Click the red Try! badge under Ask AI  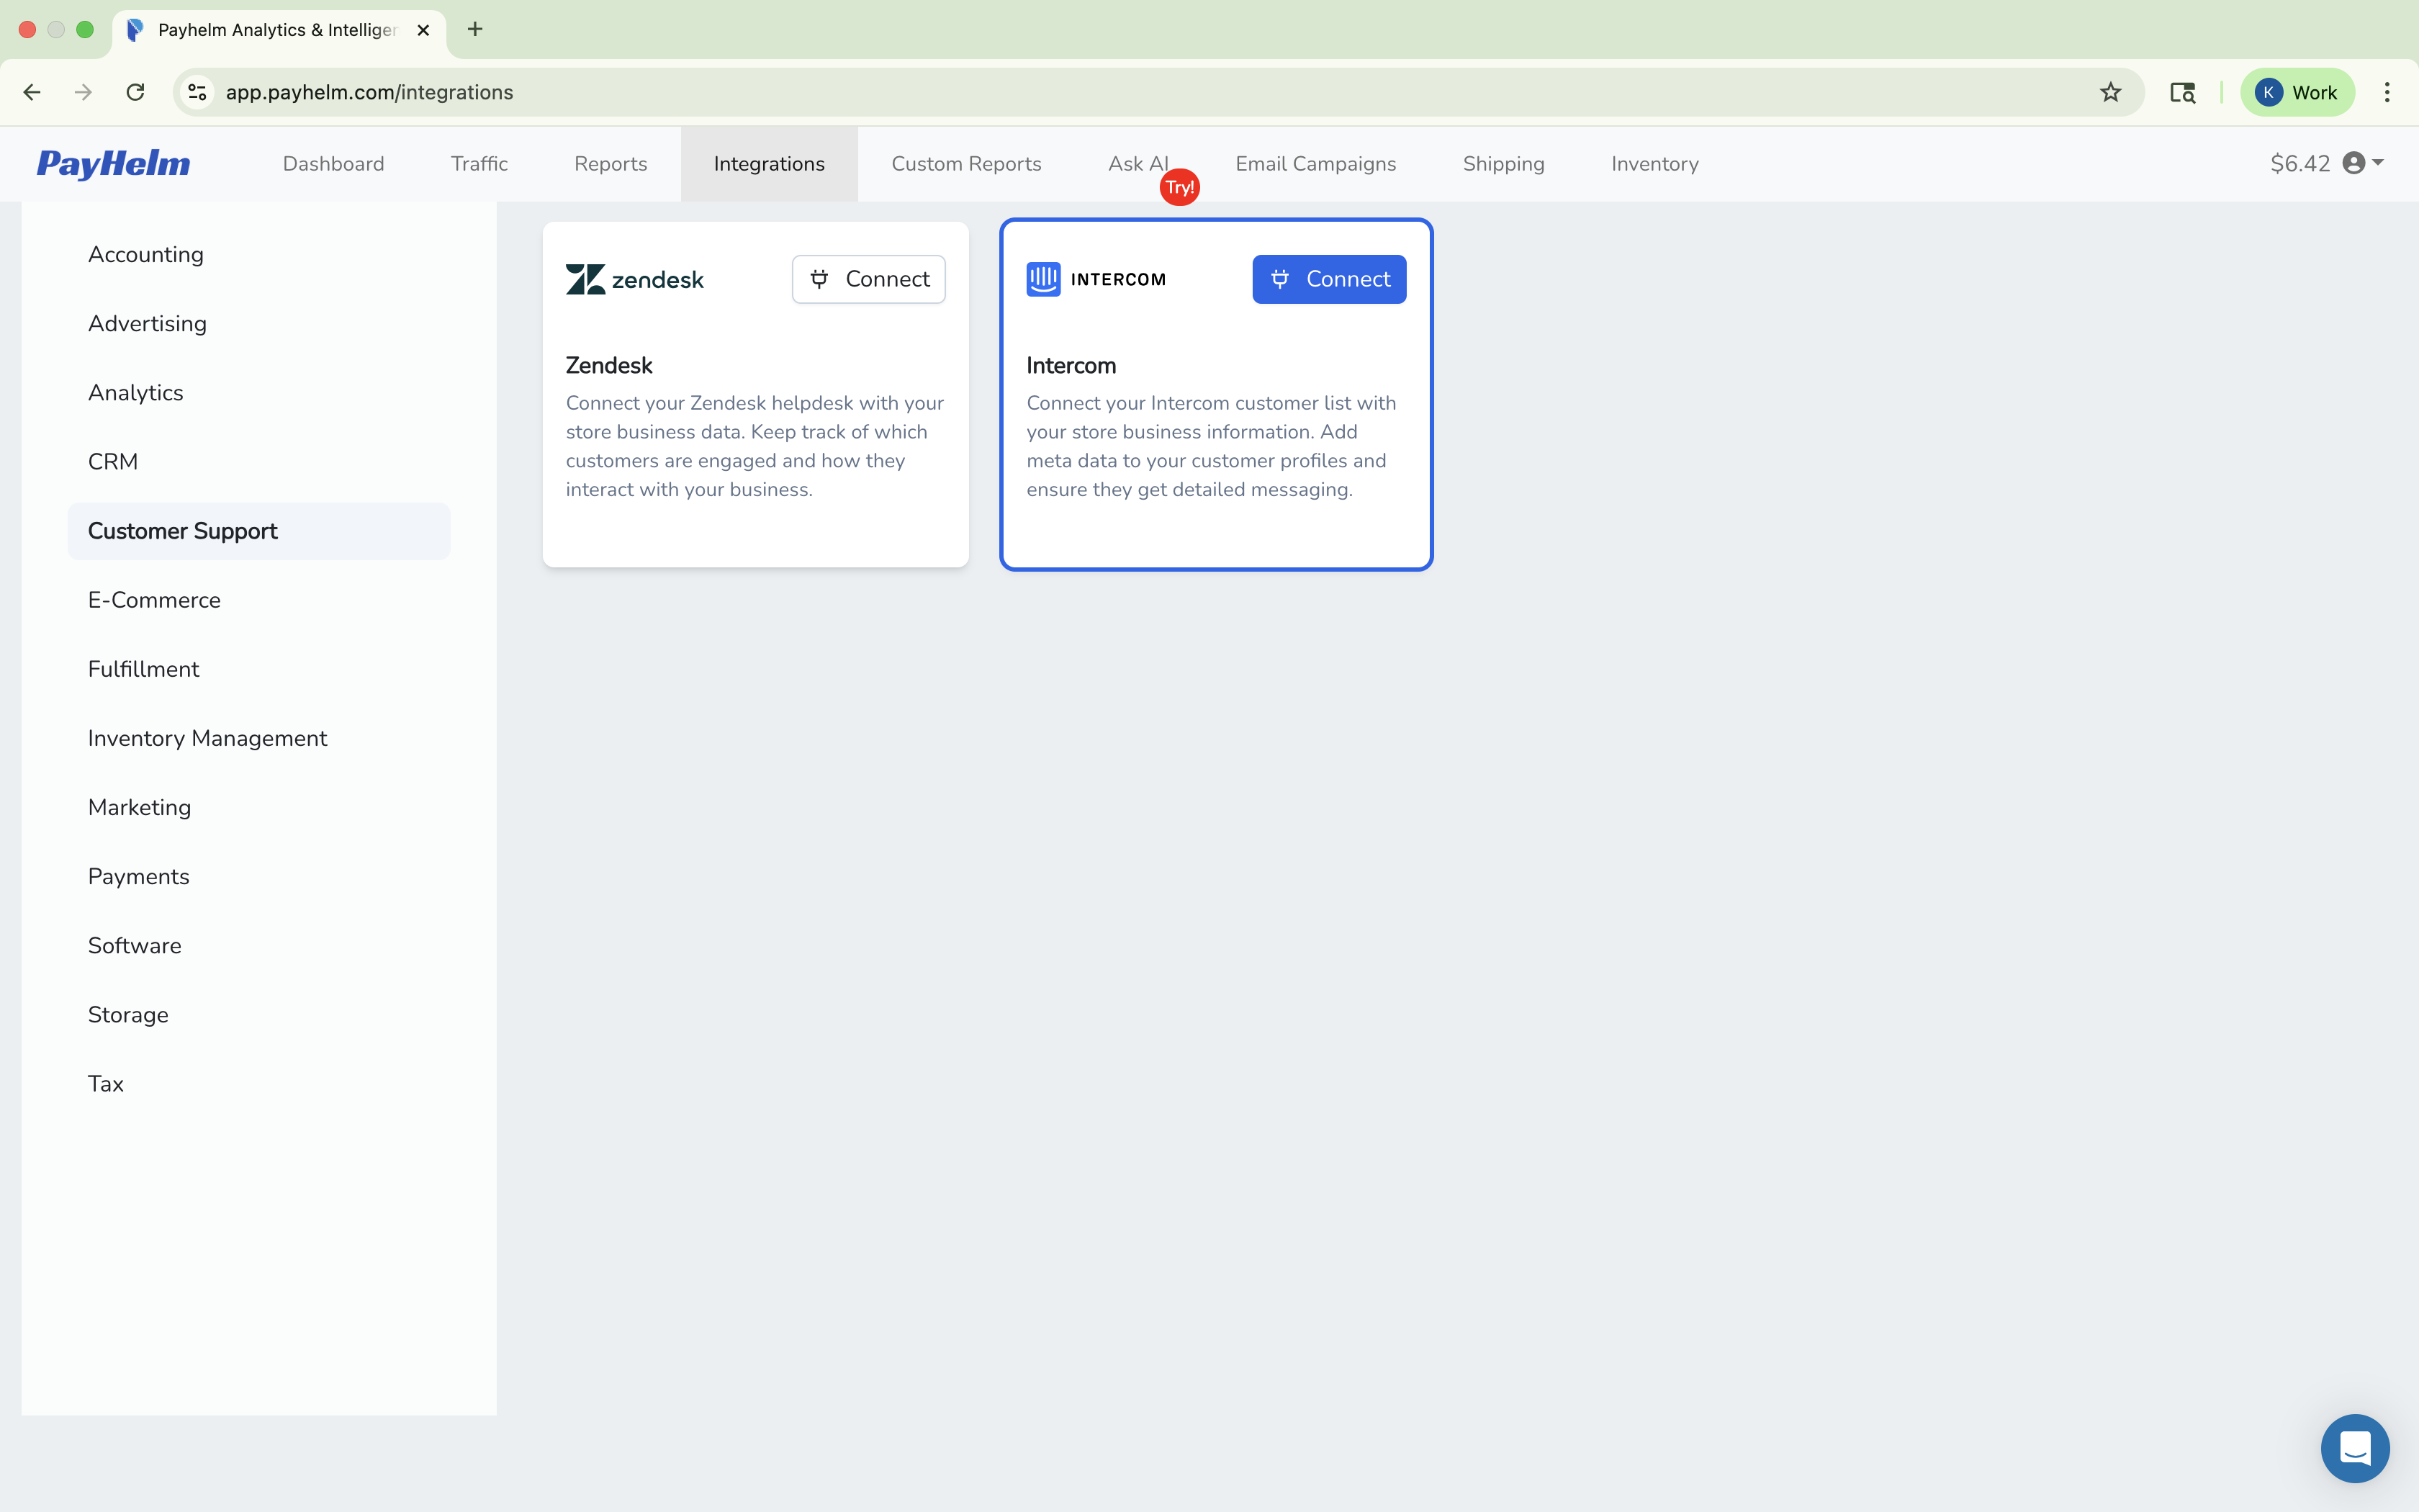tap(1179, 186)
